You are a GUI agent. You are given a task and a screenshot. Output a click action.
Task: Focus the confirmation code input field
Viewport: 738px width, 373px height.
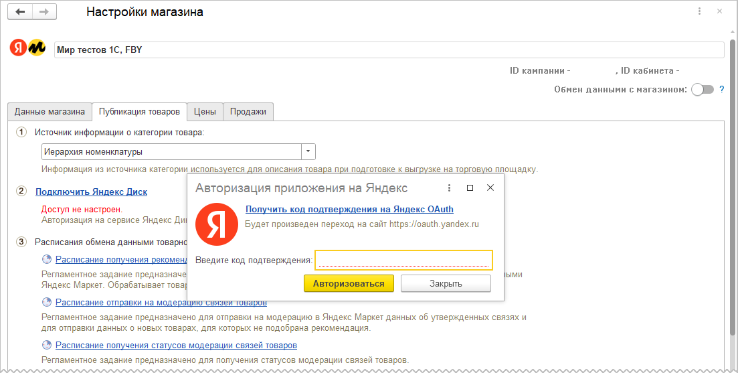(403, 260)
